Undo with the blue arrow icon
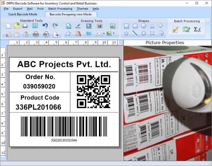The image size is (212, 166). point(45,26)
